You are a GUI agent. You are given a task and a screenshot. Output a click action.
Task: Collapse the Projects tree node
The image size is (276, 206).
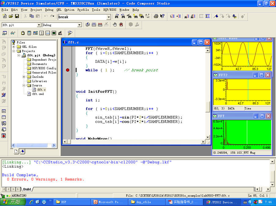point(13,51)
